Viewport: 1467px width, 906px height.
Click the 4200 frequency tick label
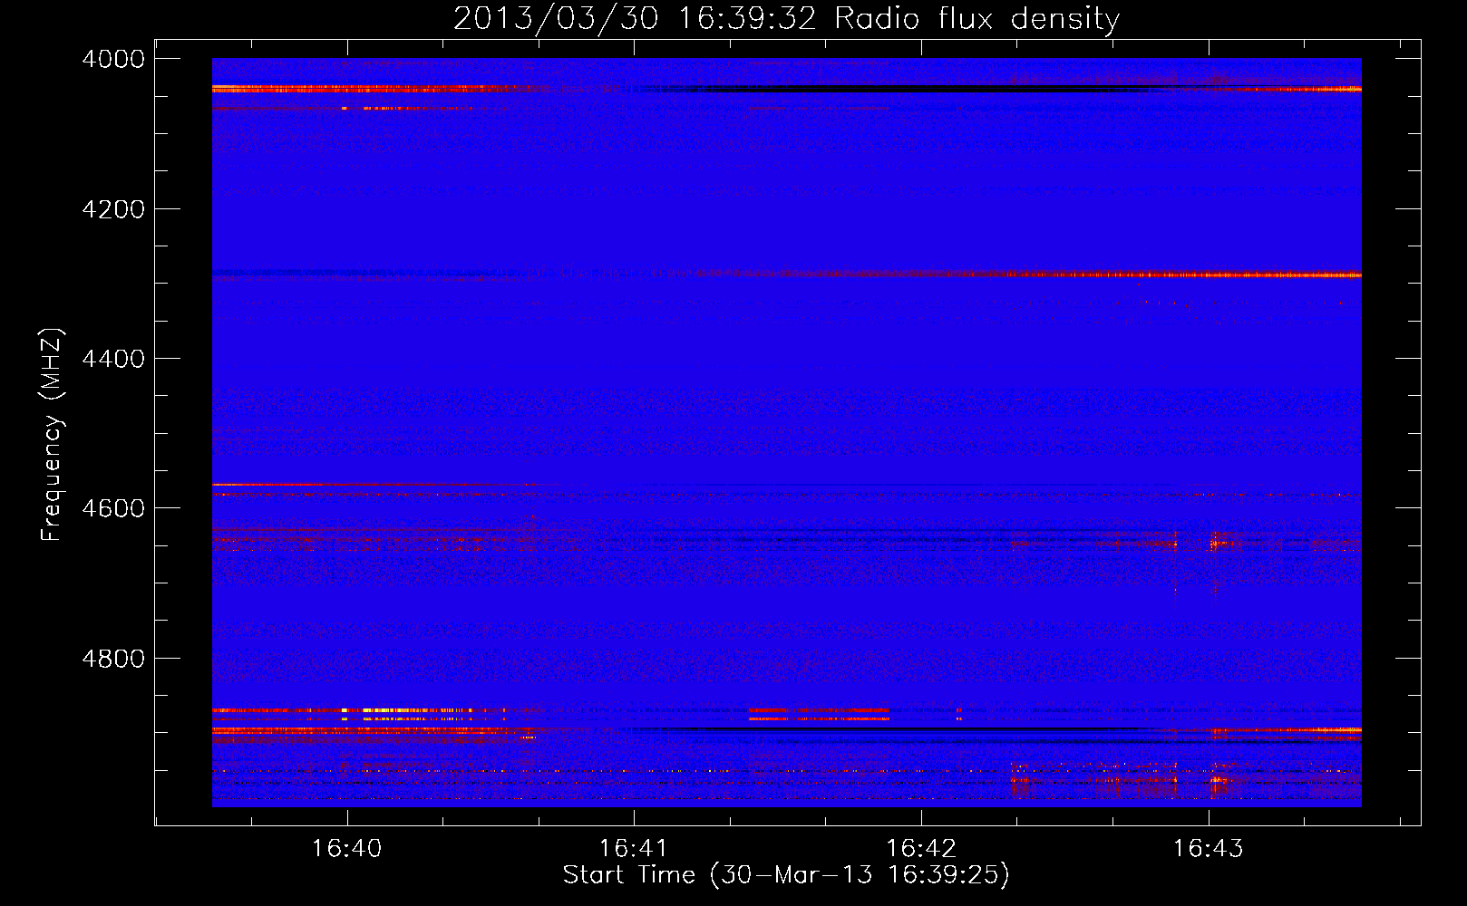click(x=113, y=209)
